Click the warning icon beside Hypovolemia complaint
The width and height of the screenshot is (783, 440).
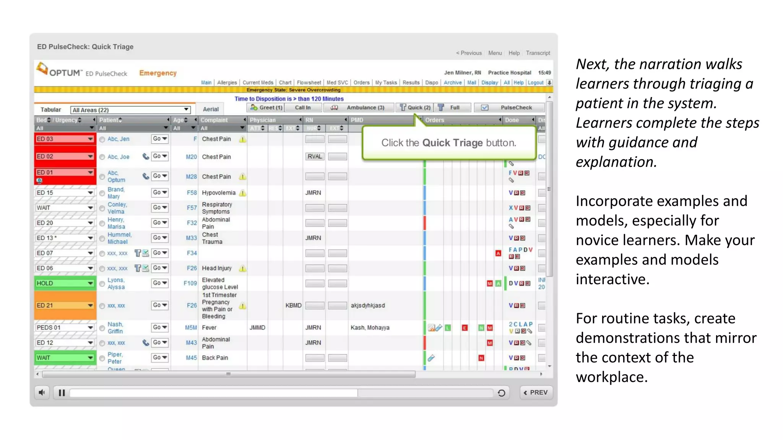pos(242,193)
